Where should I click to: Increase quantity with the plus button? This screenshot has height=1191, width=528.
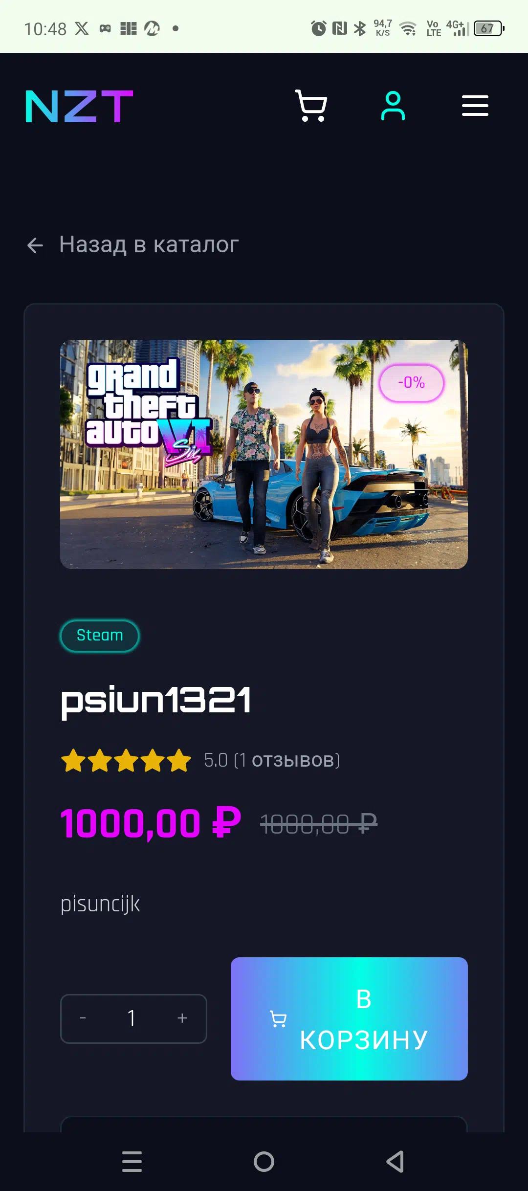(x=182, y=1018)
